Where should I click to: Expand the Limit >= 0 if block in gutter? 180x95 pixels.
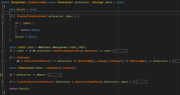[2, 51]
